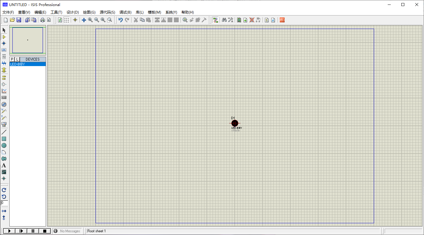The height and width of the screenshot is (235, 424).
Task: Select the 2D text 'A' tool
Action: (x=4, y=165)
